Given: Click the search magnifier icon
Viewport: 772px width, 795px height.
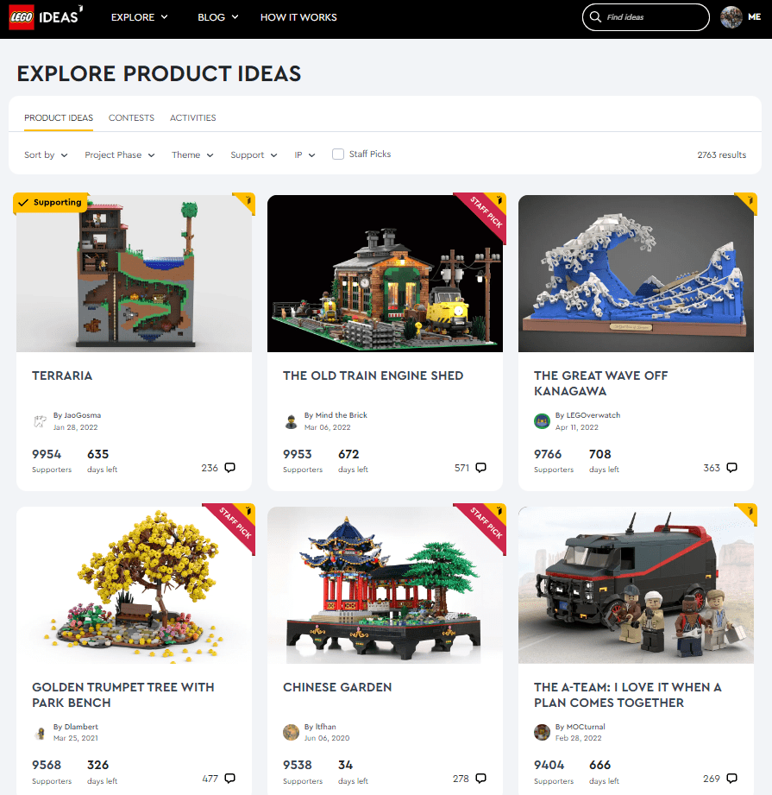Looking at the screenshot, I should 595,16.
